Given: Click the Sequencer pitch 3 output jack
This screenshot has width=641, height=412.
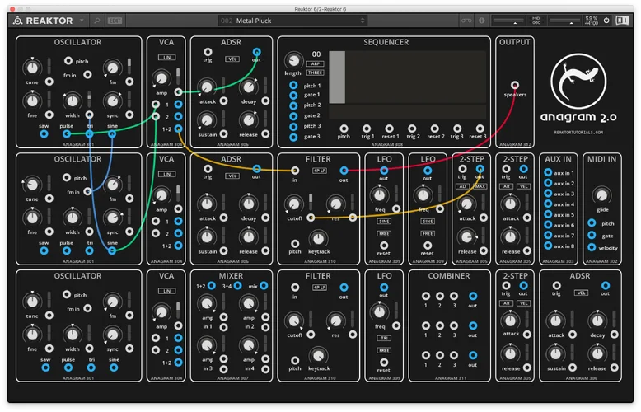Looking at the screenshot, I should tap(293, 126).
